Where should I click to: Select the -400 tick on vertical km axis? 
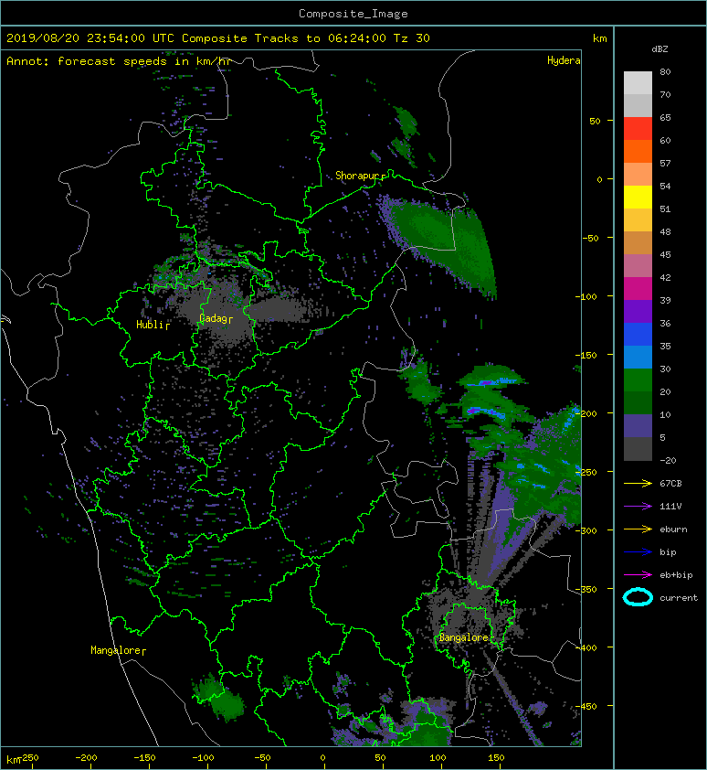(x=586, y=647)
